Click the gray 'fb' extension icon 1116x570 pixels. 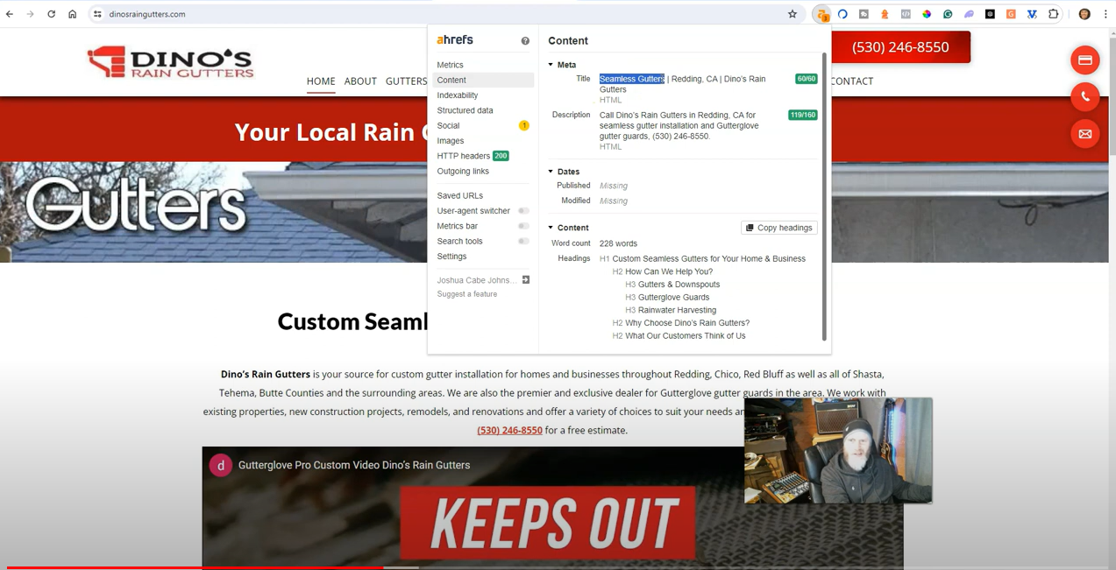[x=864, y=14]
